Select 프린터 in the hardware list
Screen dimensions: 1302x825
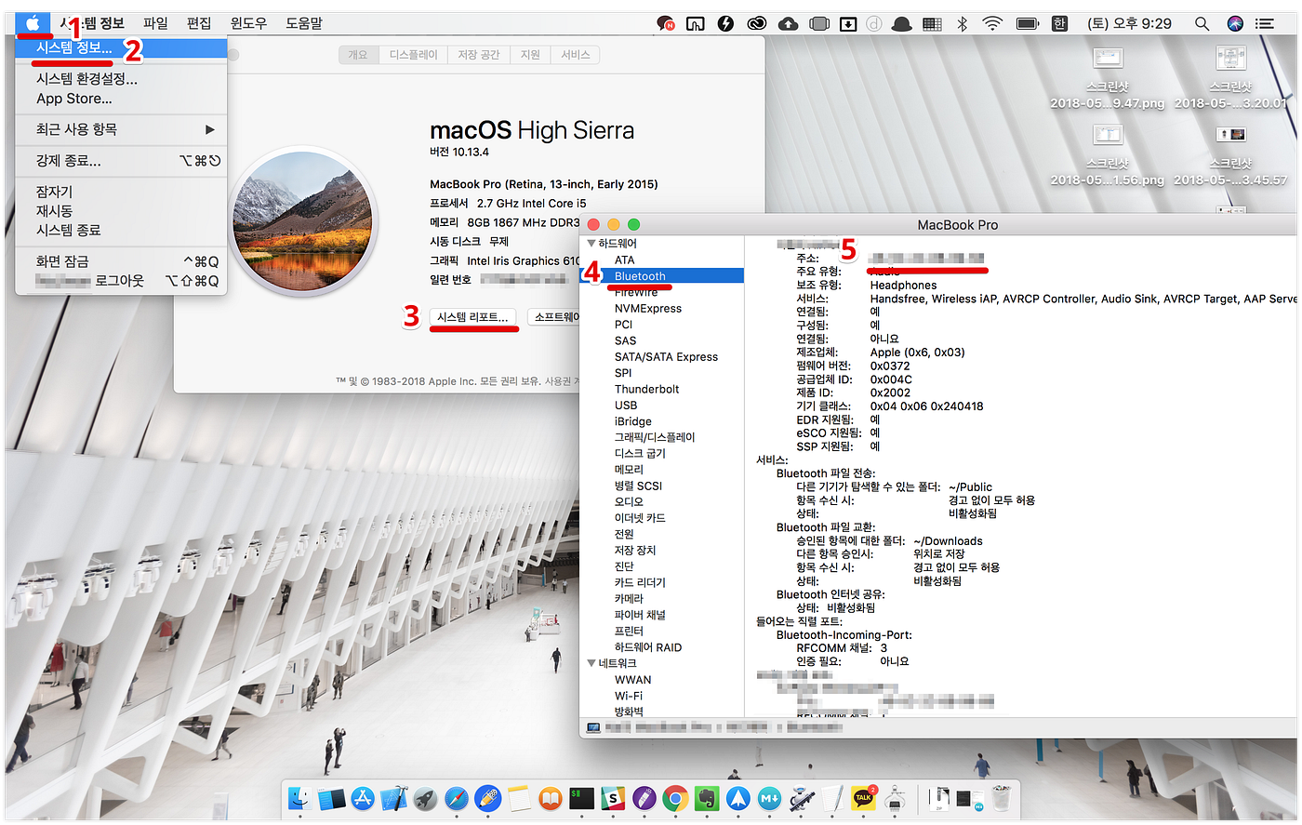pos(661,632)
